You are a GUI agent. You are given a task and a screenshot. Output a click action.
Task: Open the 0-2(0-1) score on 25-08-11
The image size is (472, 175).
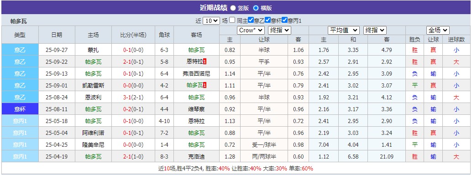133,109
